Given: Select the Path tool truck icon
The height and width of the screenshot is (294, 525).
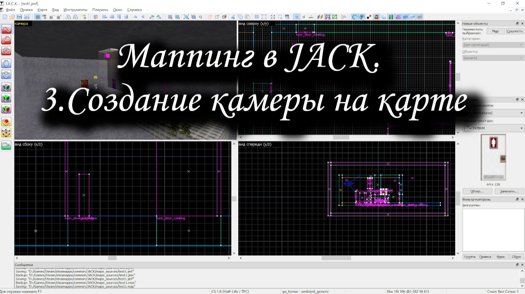Looking at the screenshot, I should tap(6, 146).
